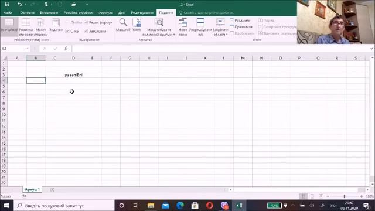Open a Нове вікно new window
Viewport: 375px width, 211px height.
(183, 27)
